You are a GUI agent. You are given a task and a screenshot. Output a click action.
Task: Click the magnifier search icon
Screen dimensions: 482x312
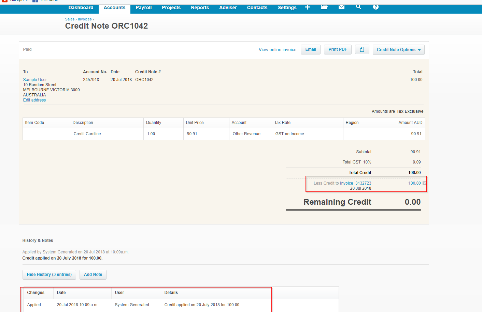[358, 7]
